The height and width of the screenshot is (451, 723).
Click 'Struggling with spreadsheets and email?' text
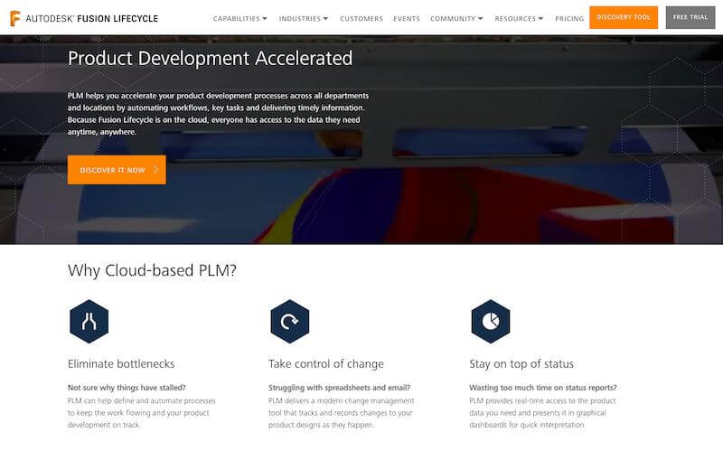[x=340, y=388]
